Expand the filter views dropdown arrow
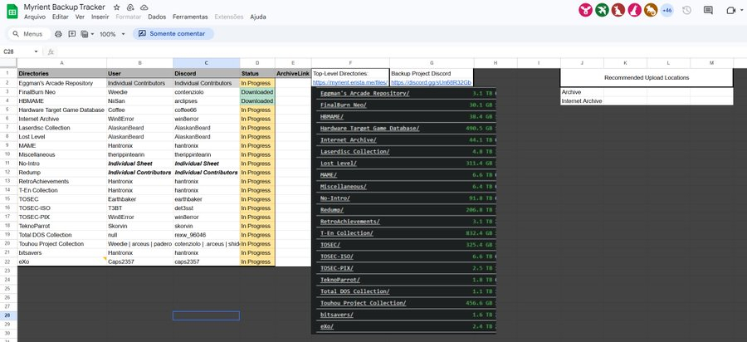Viewport: 747px width, 342px height. click(x=92, y=34)
